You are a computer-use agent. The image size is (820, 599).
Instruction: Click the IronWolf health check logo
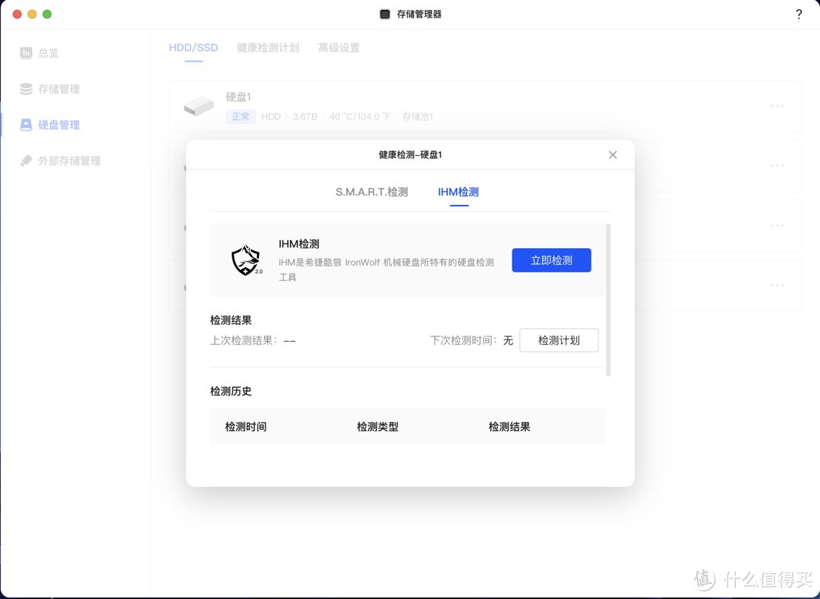coord(245,260)
